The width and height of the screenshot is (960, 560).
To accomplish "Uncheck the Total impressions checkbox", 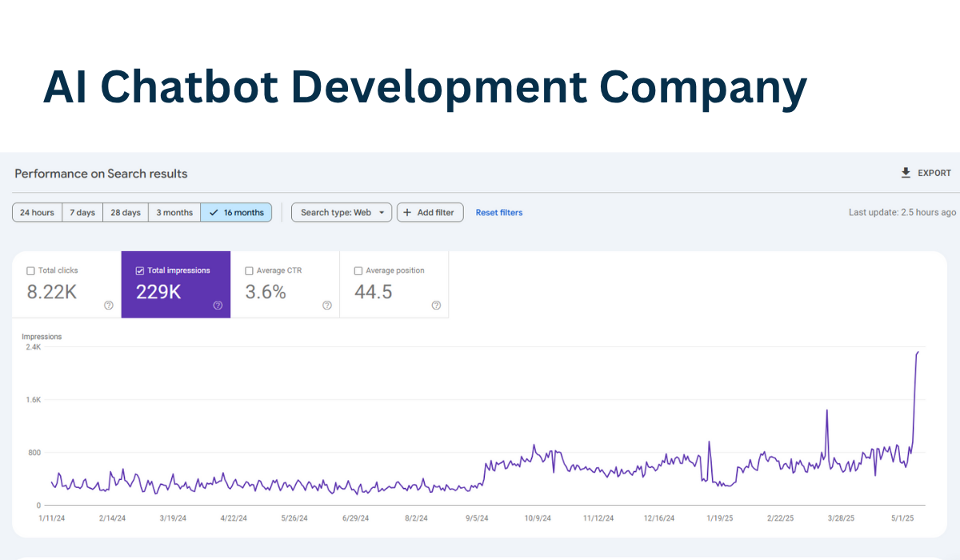I will click(x=138, y=270).
